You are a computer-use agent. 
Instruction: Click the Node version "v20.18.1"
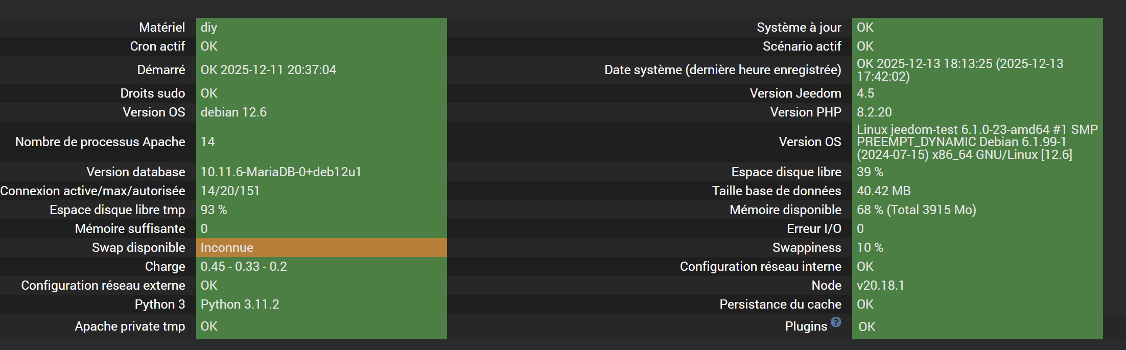coord(880,286)
